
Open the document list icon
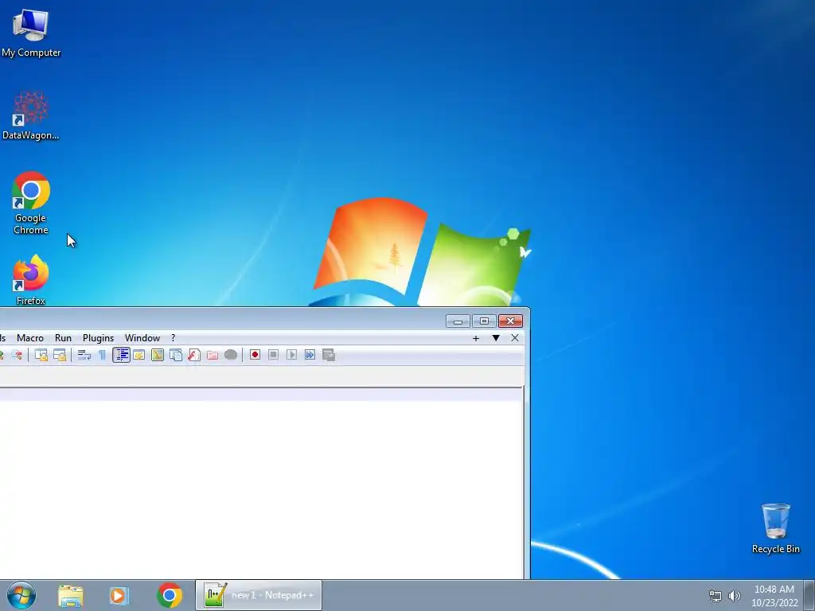pos(176,356)
